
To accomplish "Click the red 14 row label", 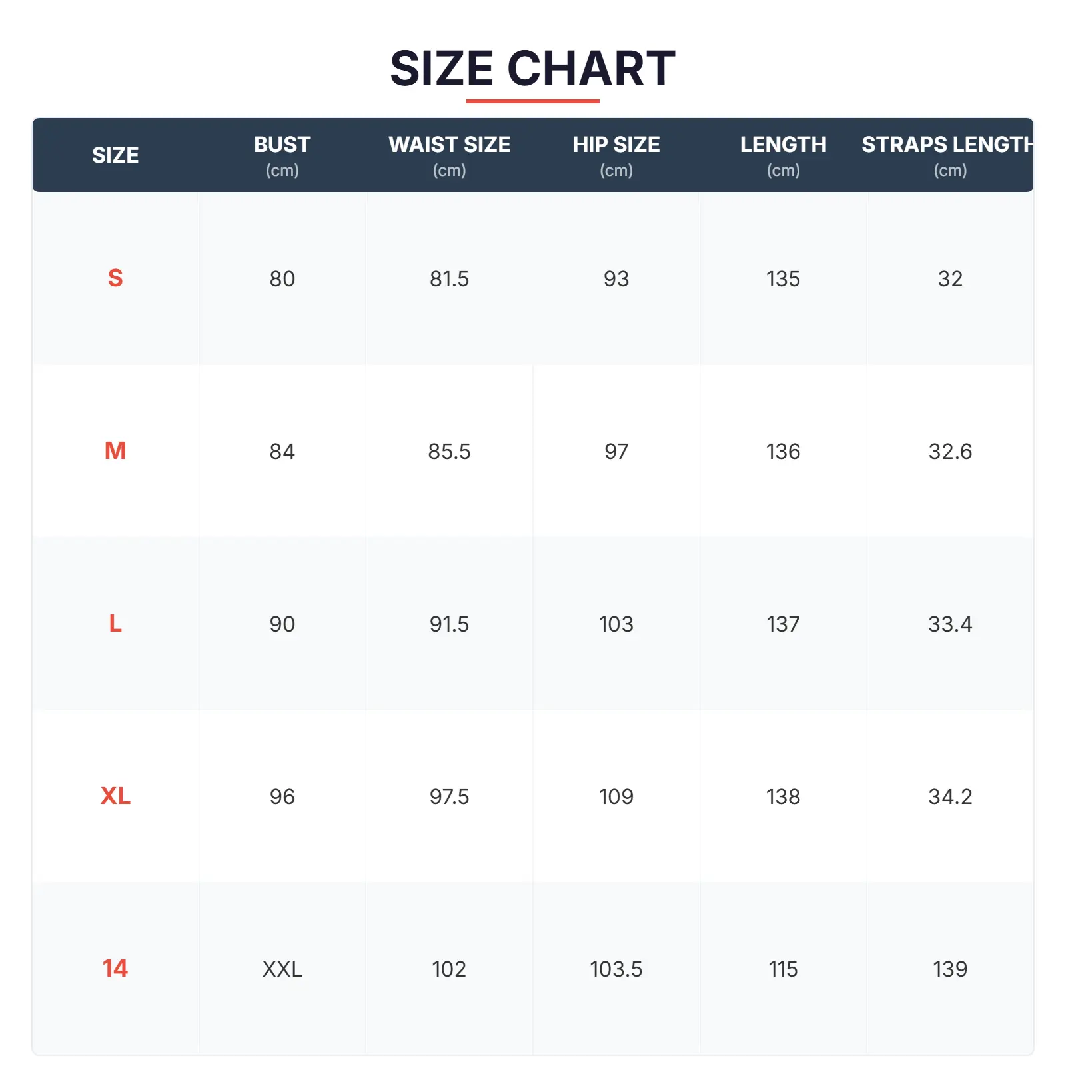I will (115, 969).
